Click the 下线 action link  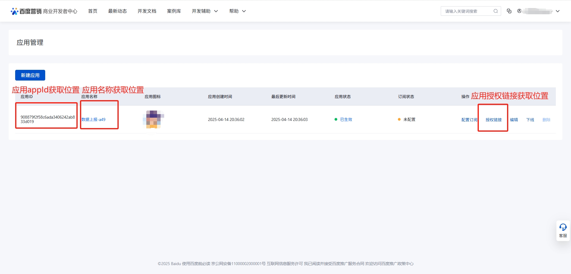click(x=530, y=120)
